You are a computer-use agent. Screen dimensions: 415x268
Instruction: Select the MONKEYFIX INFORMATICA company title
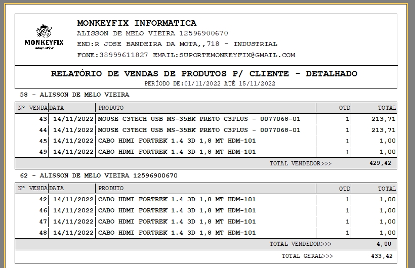(137, 23)
